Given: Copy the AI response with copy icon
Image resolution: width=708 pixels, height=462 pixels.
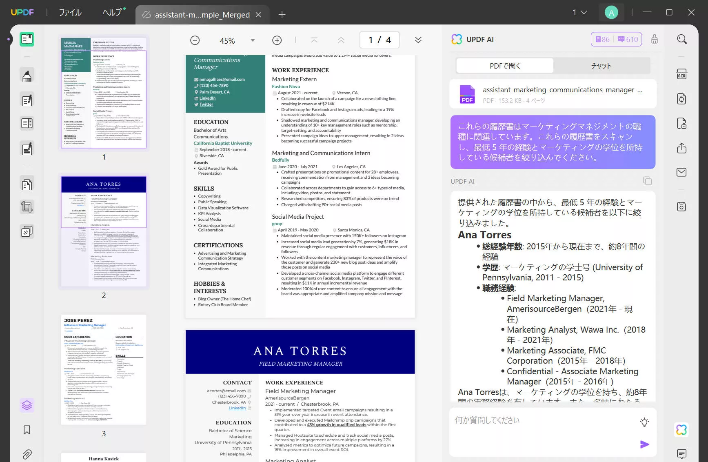Looking at the screenshot, I should pyautogui.click(x=647, y=181).
